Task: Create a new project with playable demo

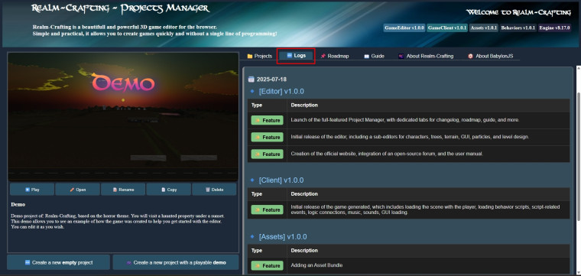Action: (x=176, y=262)
